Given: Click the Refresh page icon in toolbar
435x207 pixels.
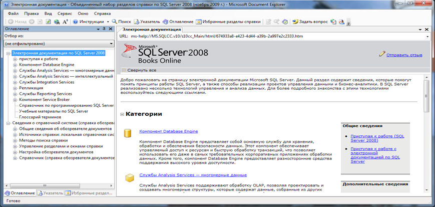Looking at the screenshot, I should click(x=48, y=22).
